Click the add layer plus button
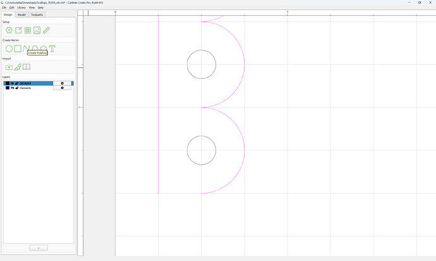Image resolution: width=436 pixels, height=261 pixels. point(39,248)
